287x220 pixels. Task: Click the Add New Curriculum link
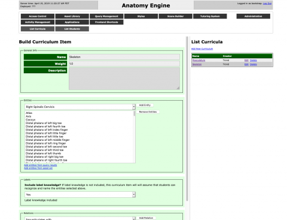click(x=202, y=49)
